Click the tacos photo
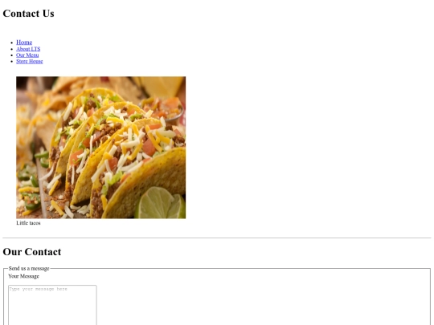Viewport: 434px width, 325px height. coord(101,148)
